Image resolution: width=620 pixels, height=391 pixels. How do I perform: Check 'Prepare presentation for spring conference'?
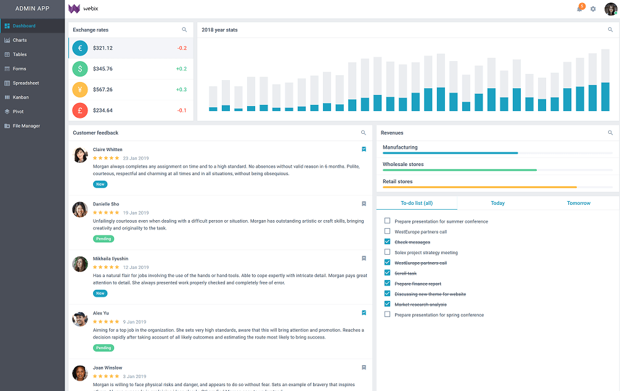[x=387, y=315]
